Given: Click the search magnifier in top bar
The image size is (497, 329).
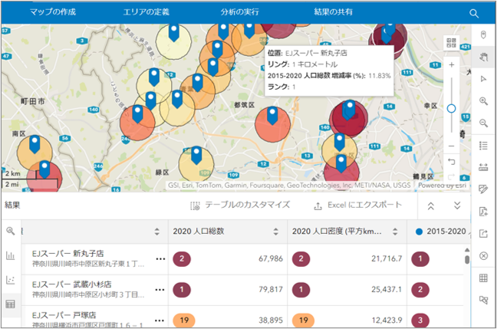Looking at the screenshot, I should pyautogui.click(x=474, y=13).
